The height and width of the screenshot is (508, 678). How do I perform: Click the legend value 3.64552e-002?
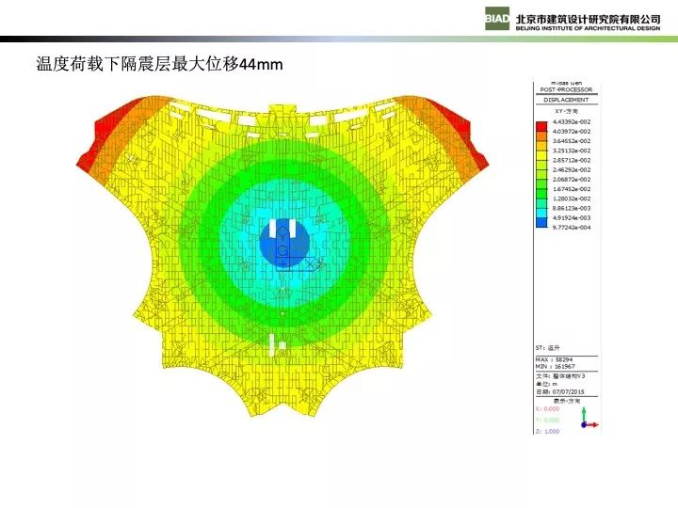point(572,141)
